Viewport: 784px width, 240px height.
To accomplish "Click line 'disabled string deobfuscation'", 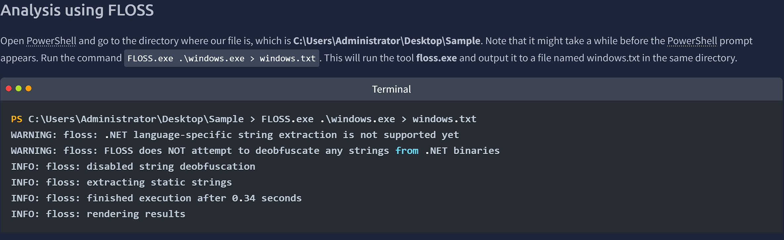I will (133, 166).
